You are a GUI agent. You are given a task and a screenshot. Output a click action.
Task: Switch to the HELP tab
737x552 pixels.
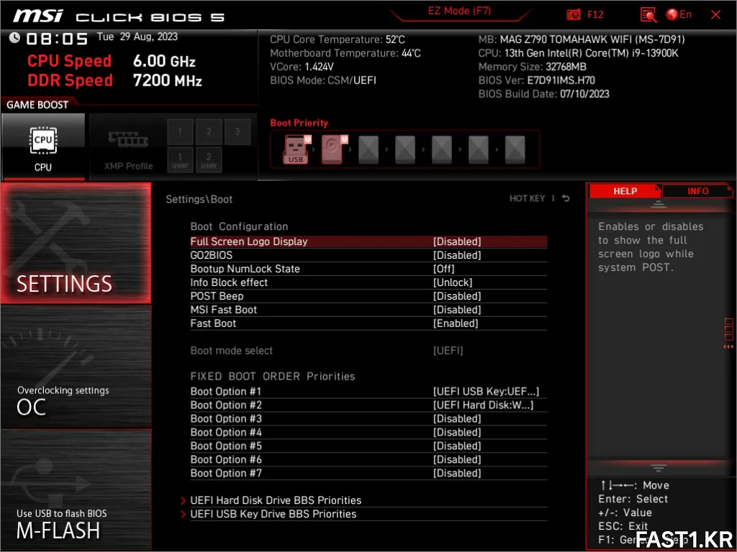coord(625,191)
